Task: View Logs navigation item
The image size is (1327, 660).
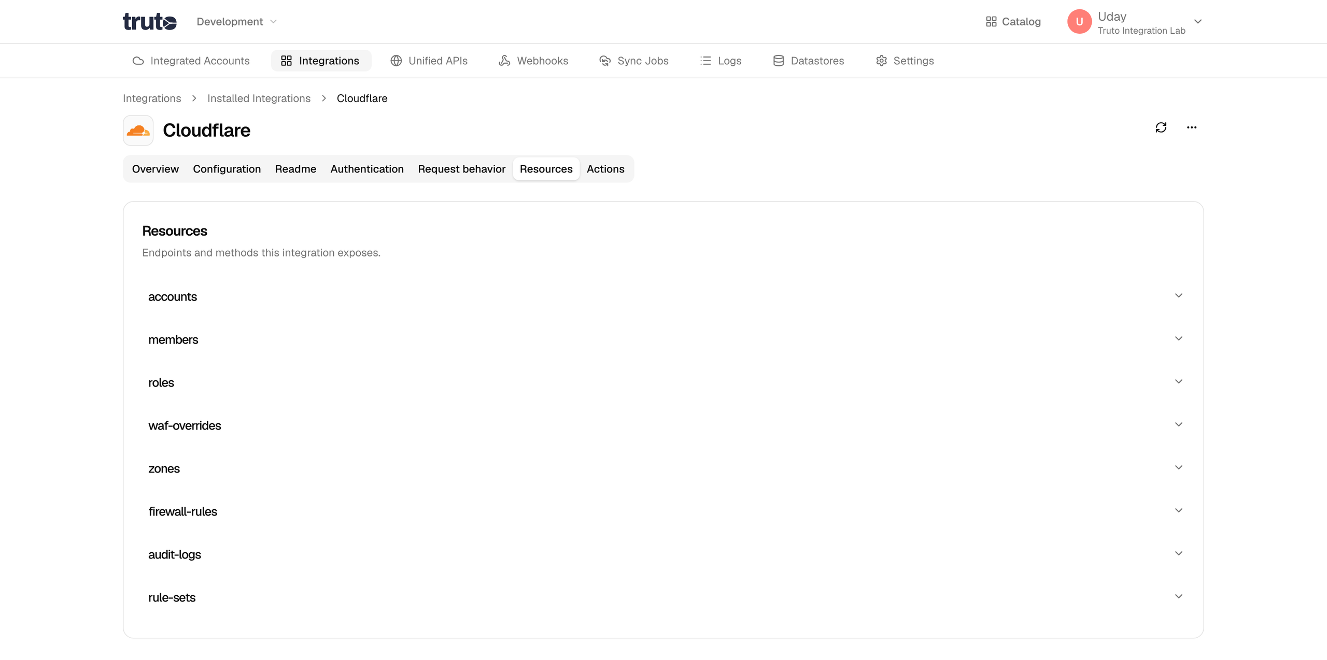Action: coord(721,61)
